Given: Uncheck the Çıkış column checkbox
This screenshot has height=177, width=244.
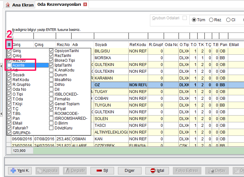Looking at the screenshot, I should (x=9, y=56).
